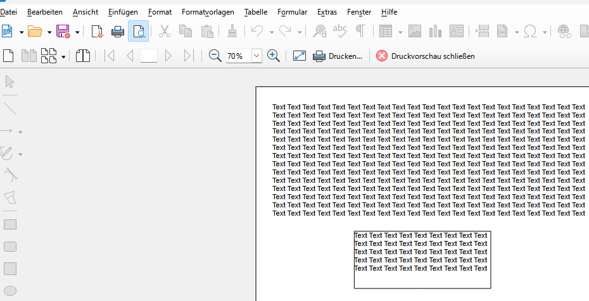
Task: Toggle formatting marks pilcrow icon
Action: point(360,32)
